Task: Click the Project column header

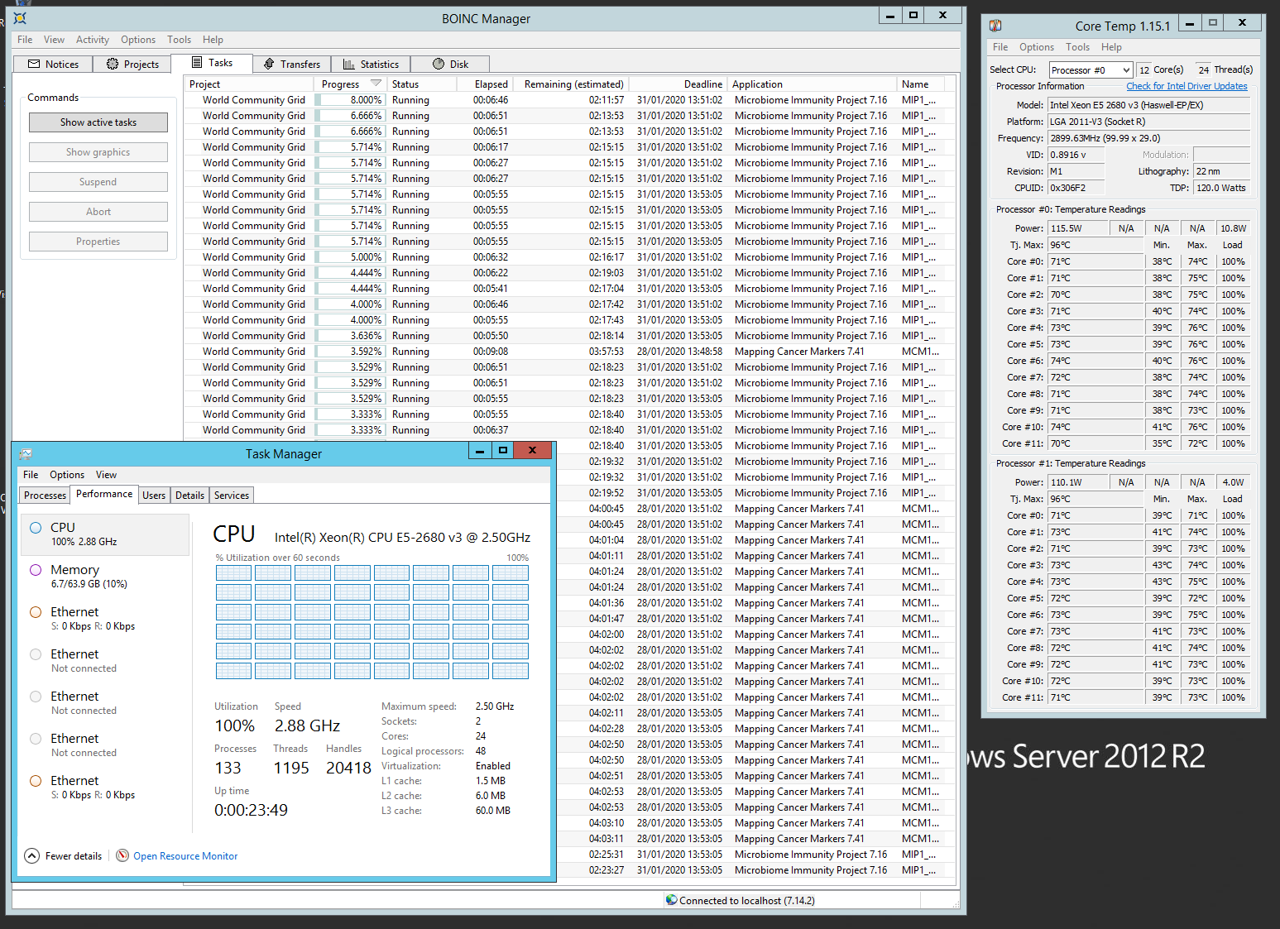Action: pos(249,84)
